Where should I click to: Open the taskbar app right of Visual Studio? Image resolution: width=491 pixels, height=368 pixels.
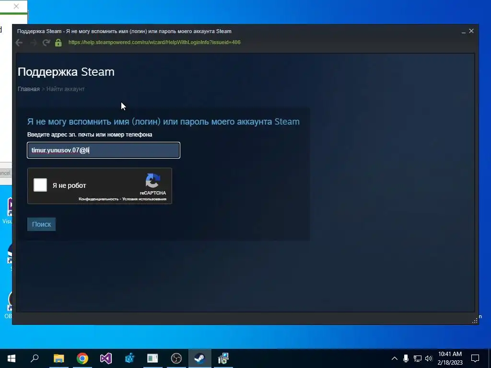point(129,358)
